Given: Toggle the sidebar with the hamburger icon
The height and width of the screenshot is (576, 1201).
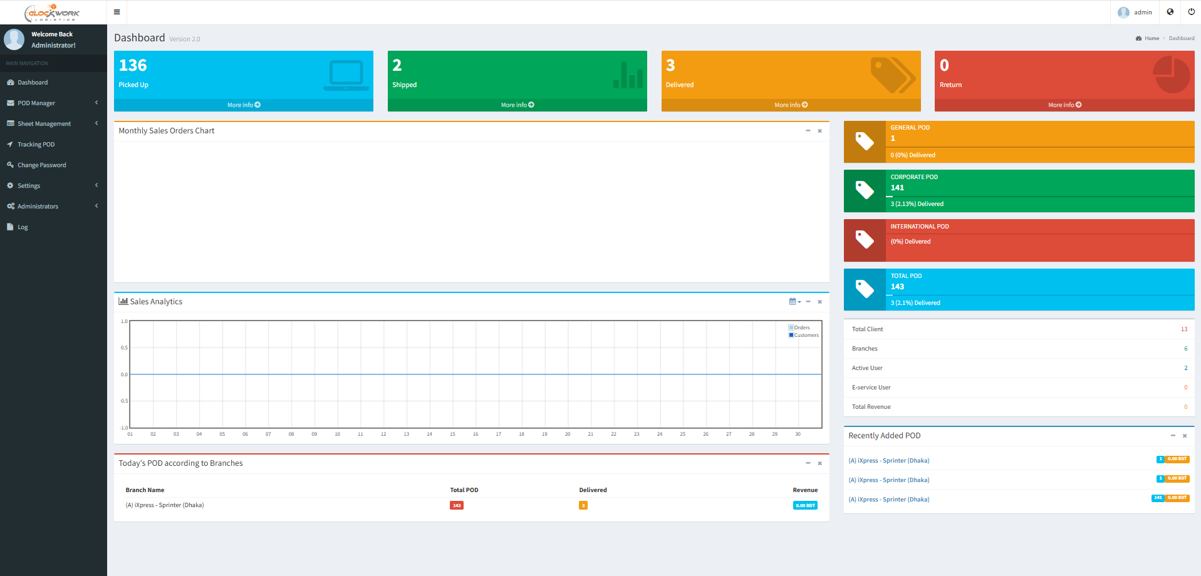Looking at the screenshot, I should point(117,12).
